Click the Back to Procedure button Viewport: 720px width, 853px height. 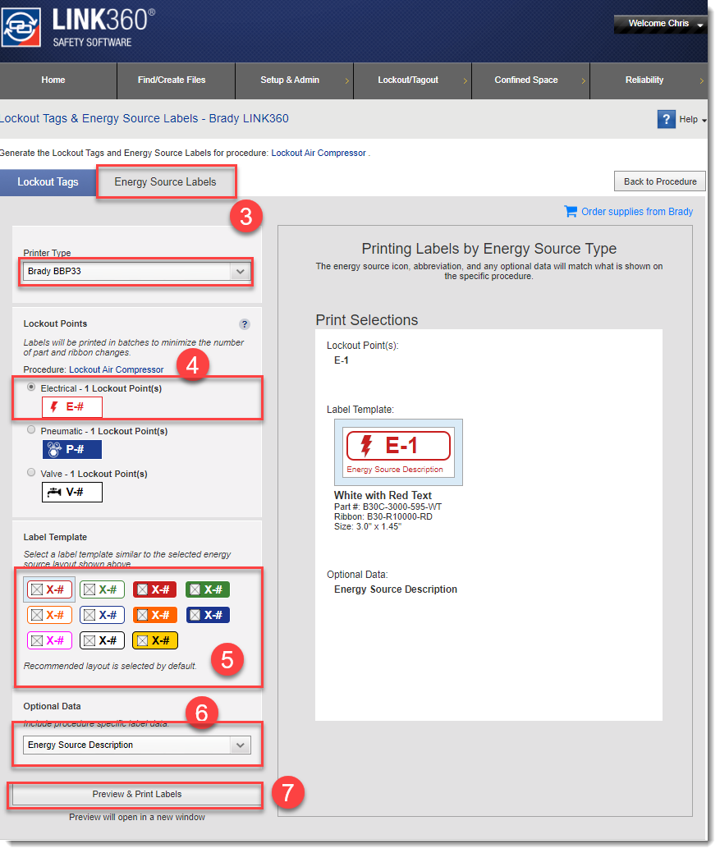point(659,181)
